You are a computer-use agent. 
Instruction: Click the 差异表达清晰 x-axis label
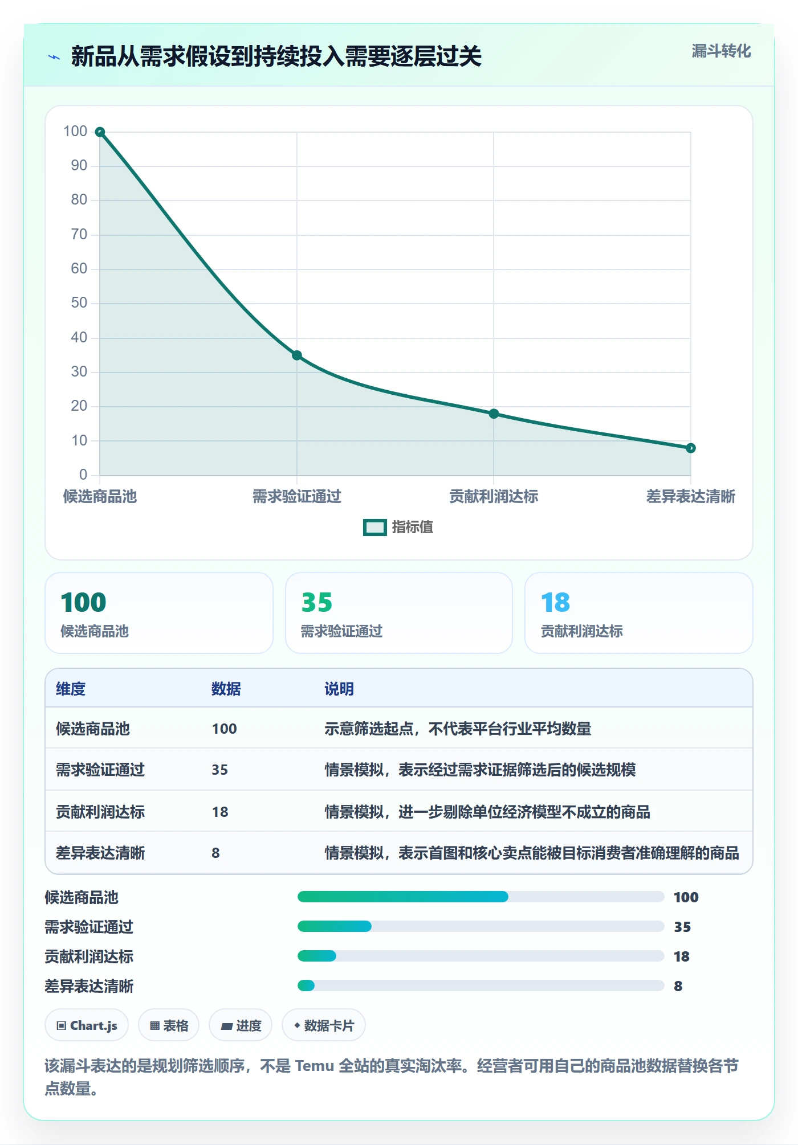click(691, 497)
